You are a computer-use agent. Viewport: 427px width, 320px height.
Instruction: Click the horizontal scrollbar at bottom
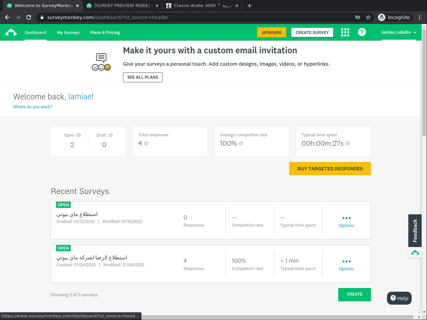point(210,317)
